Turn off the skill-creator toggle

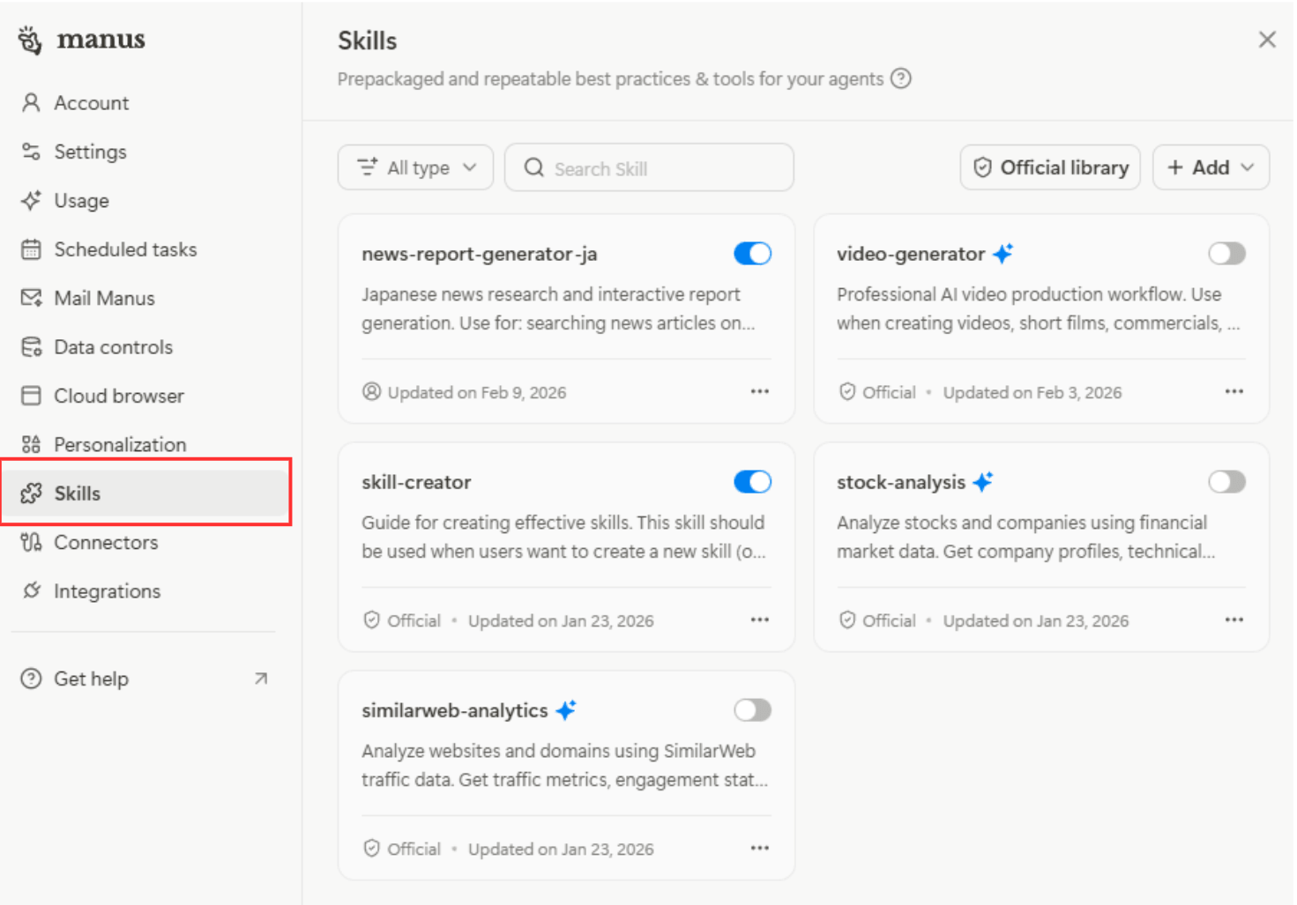point(752,482)
